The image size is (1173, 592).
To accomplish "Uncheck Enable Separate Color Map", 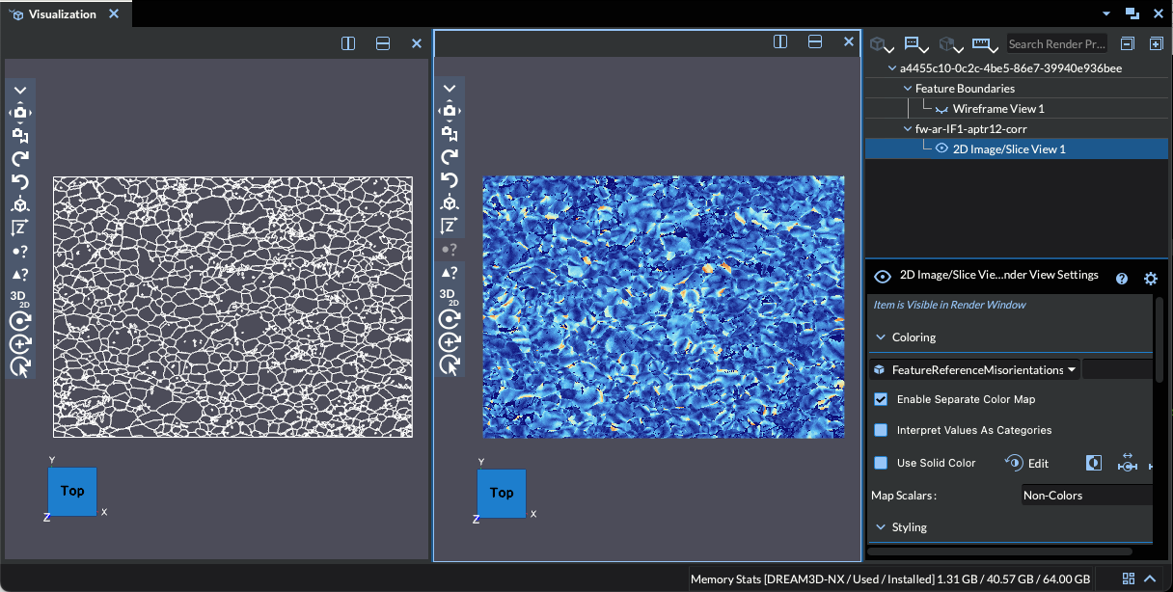I will click(881, 399).
